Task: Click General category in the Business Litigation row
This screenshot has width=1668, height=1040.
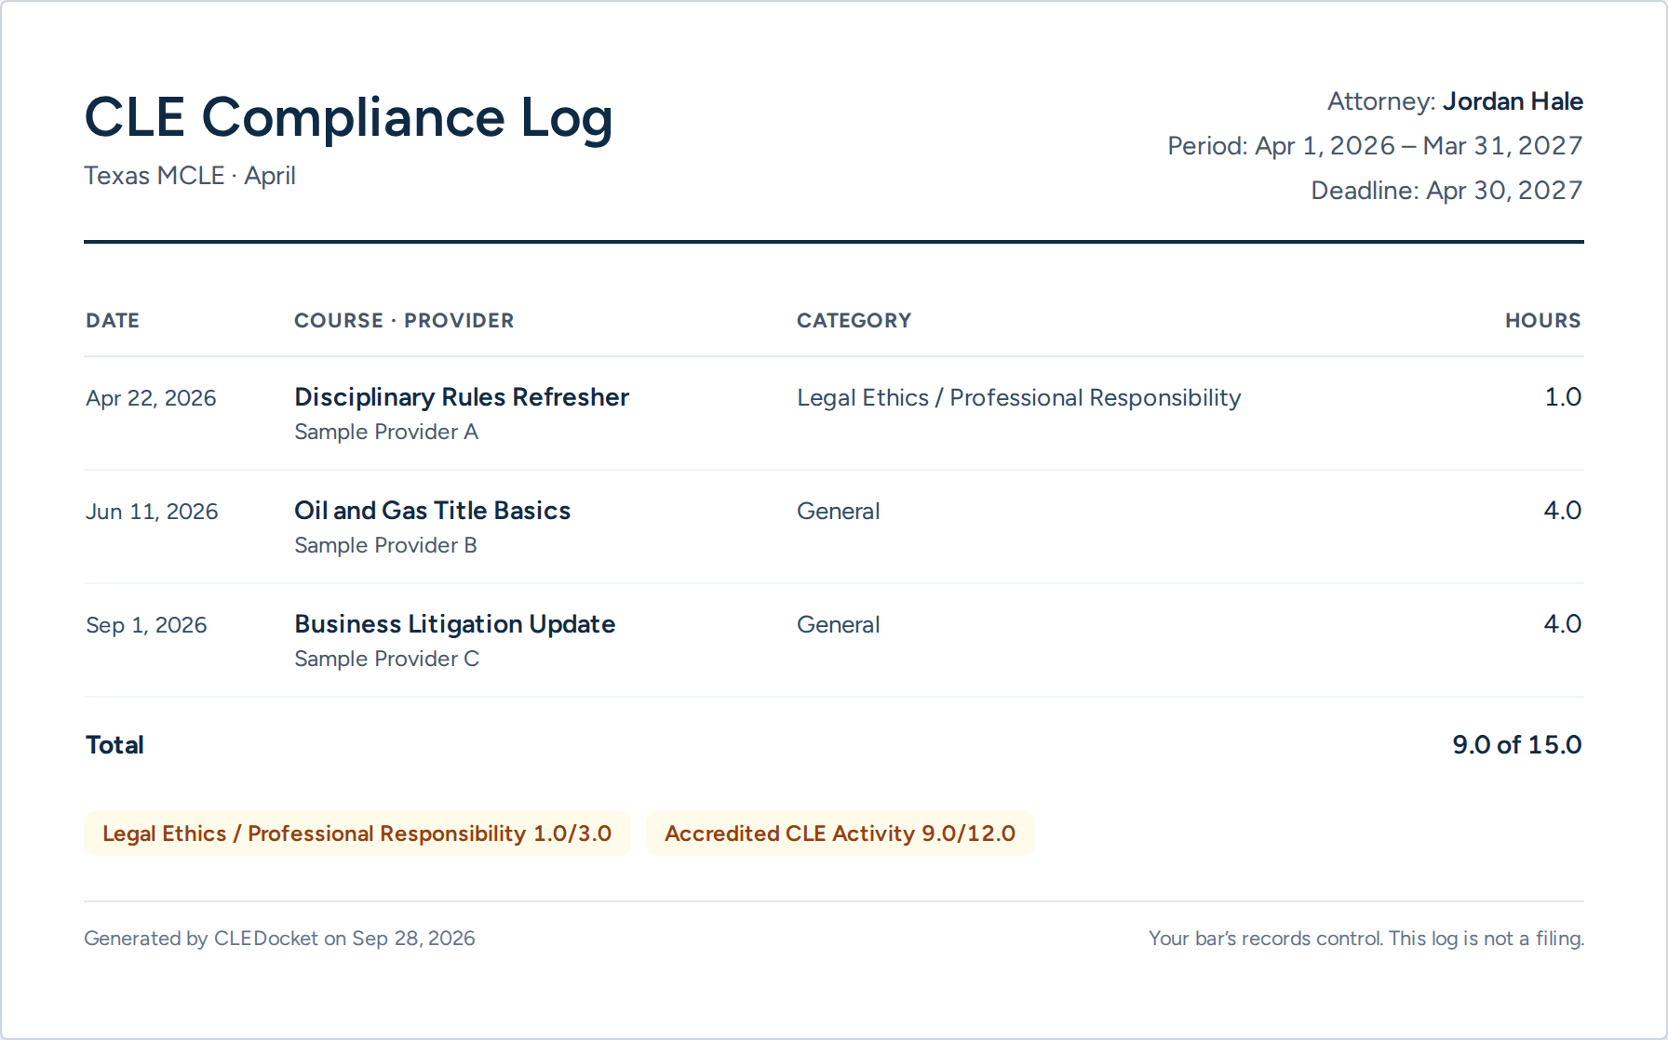Action: pyautogui.click(x=838, y=625)
